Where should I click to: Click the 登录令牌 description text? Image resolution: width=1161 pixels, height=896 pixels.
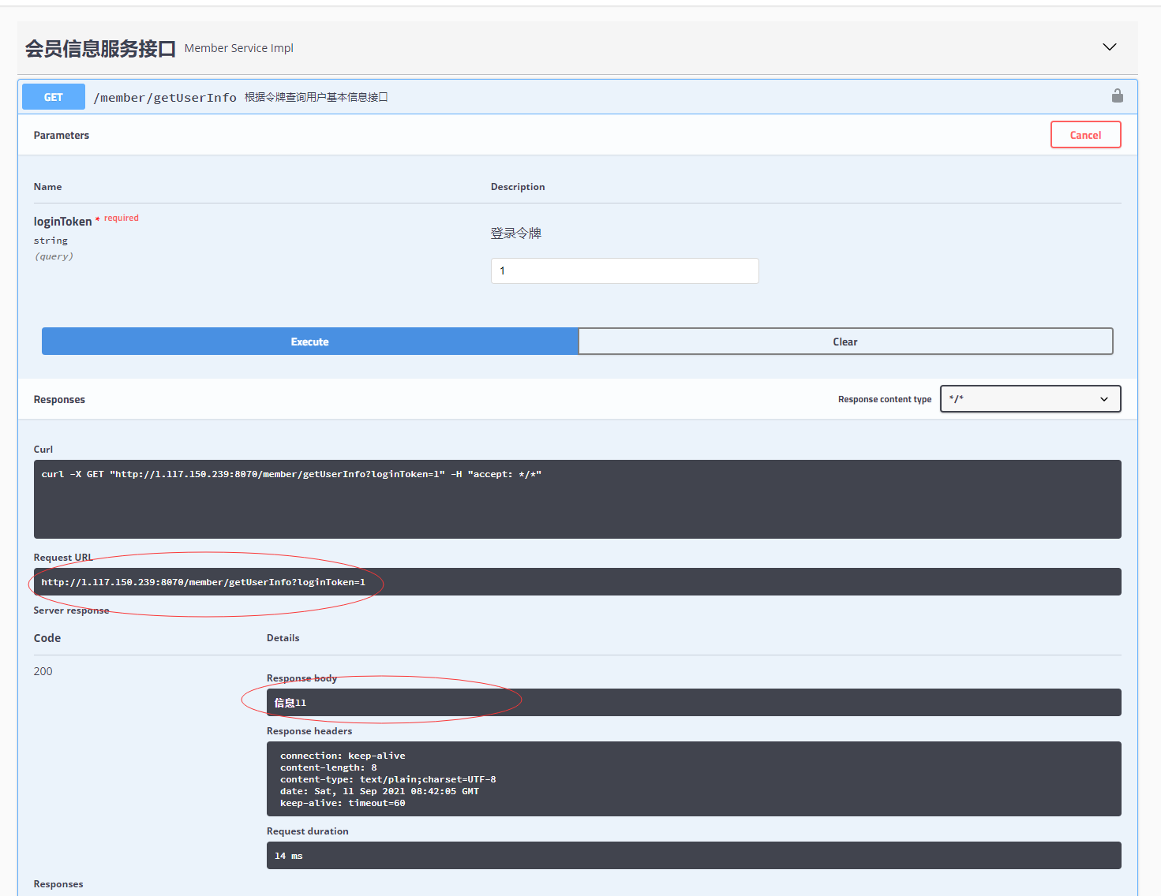[516, 233]
